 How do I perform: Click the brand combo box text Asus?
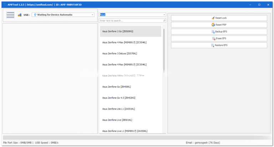103,15
